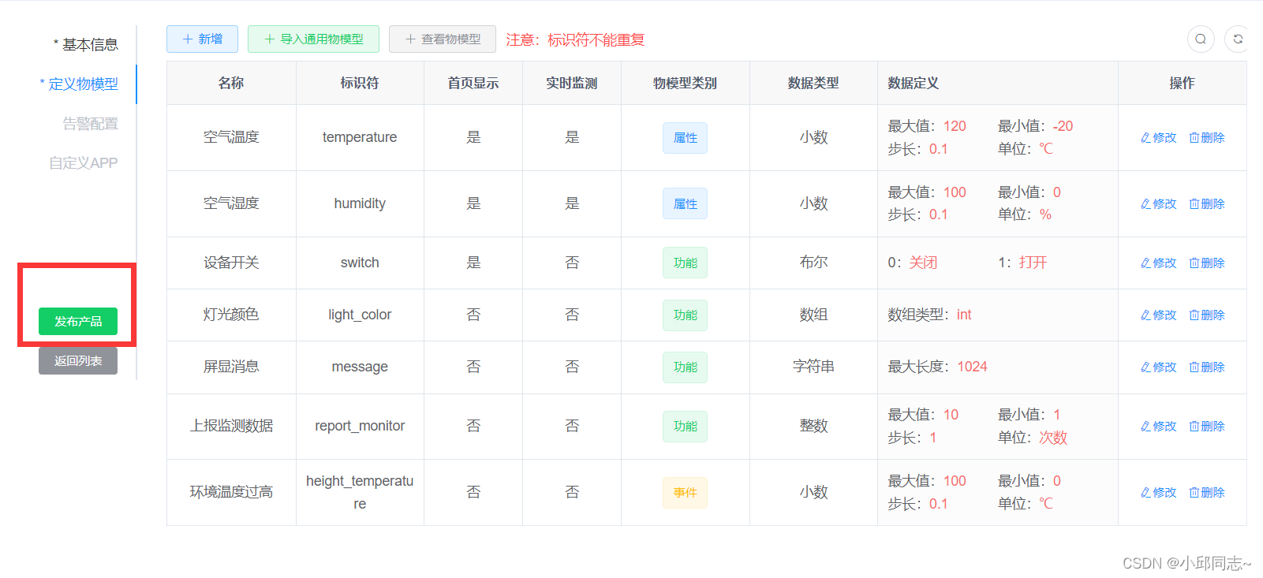Click 字符串 data type cell

click(x=813, y=367)
